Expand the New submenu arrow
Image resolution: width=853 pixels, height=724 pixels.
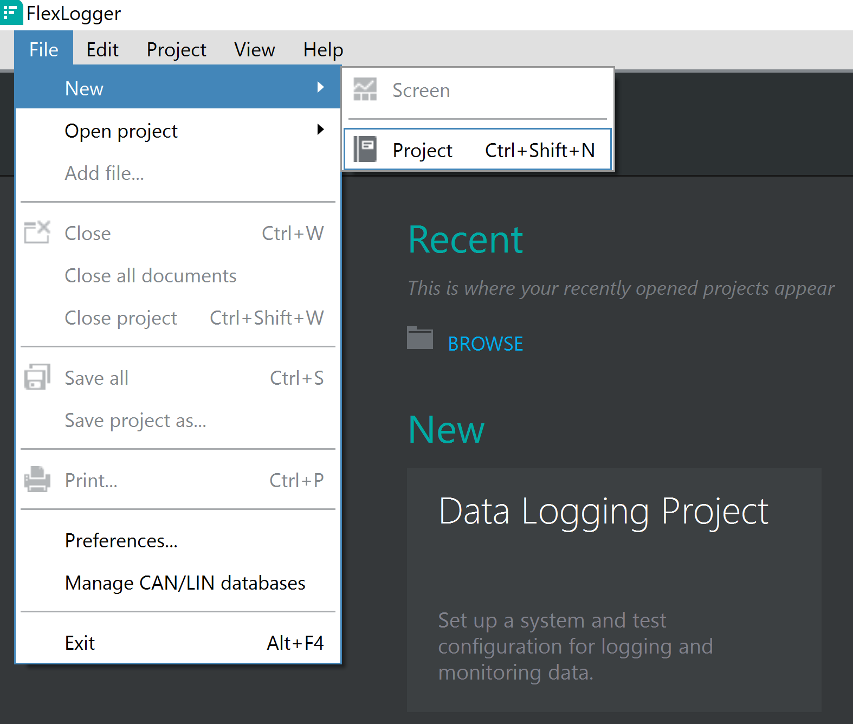point(320,87)
